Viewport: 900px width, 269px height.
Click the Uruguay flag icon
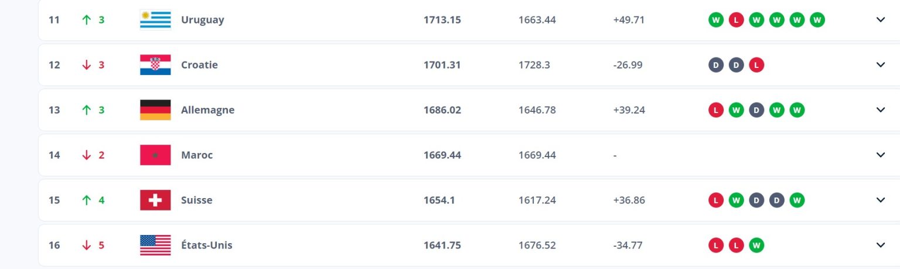coord(155,20)
